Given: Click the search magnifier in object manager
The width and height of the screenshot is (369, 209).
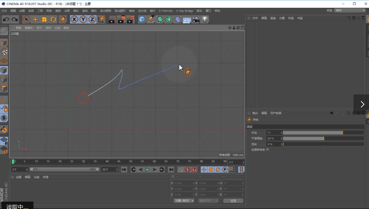Looking at the screenshot, I should point(349,18).
